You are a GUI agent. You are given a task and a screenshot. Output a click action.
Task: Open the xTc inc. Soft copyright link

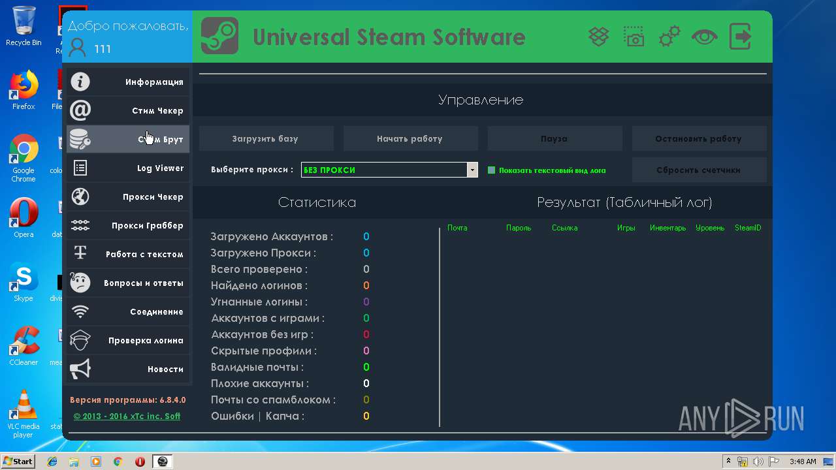127,416
